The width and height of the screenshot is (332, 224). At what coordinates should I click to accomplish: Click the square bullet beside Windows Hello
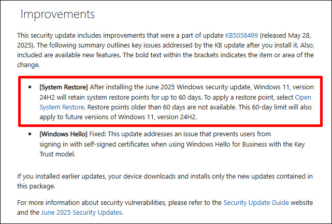(x=30, y=134)
